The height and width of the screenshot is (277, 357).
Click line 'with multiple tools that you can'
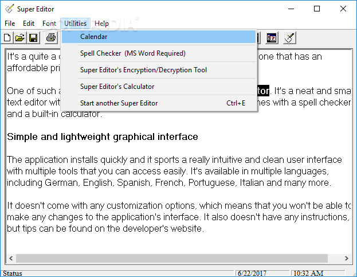coord(168,171)
